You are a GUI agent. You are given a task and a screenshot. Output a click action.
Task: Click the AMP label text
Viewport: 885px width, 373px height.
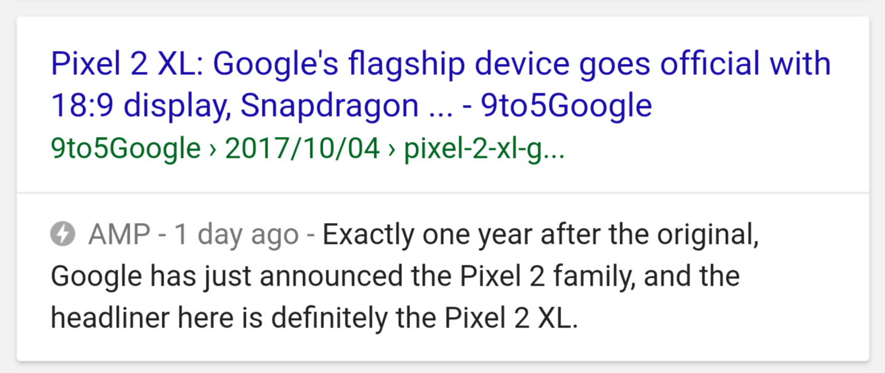119,235
